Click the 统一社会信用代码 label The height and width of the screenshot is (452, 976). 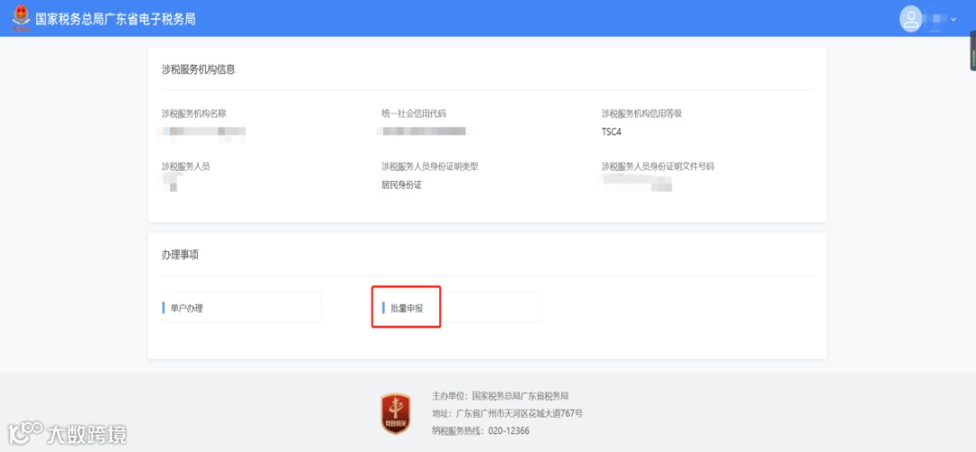pos(413,113)
